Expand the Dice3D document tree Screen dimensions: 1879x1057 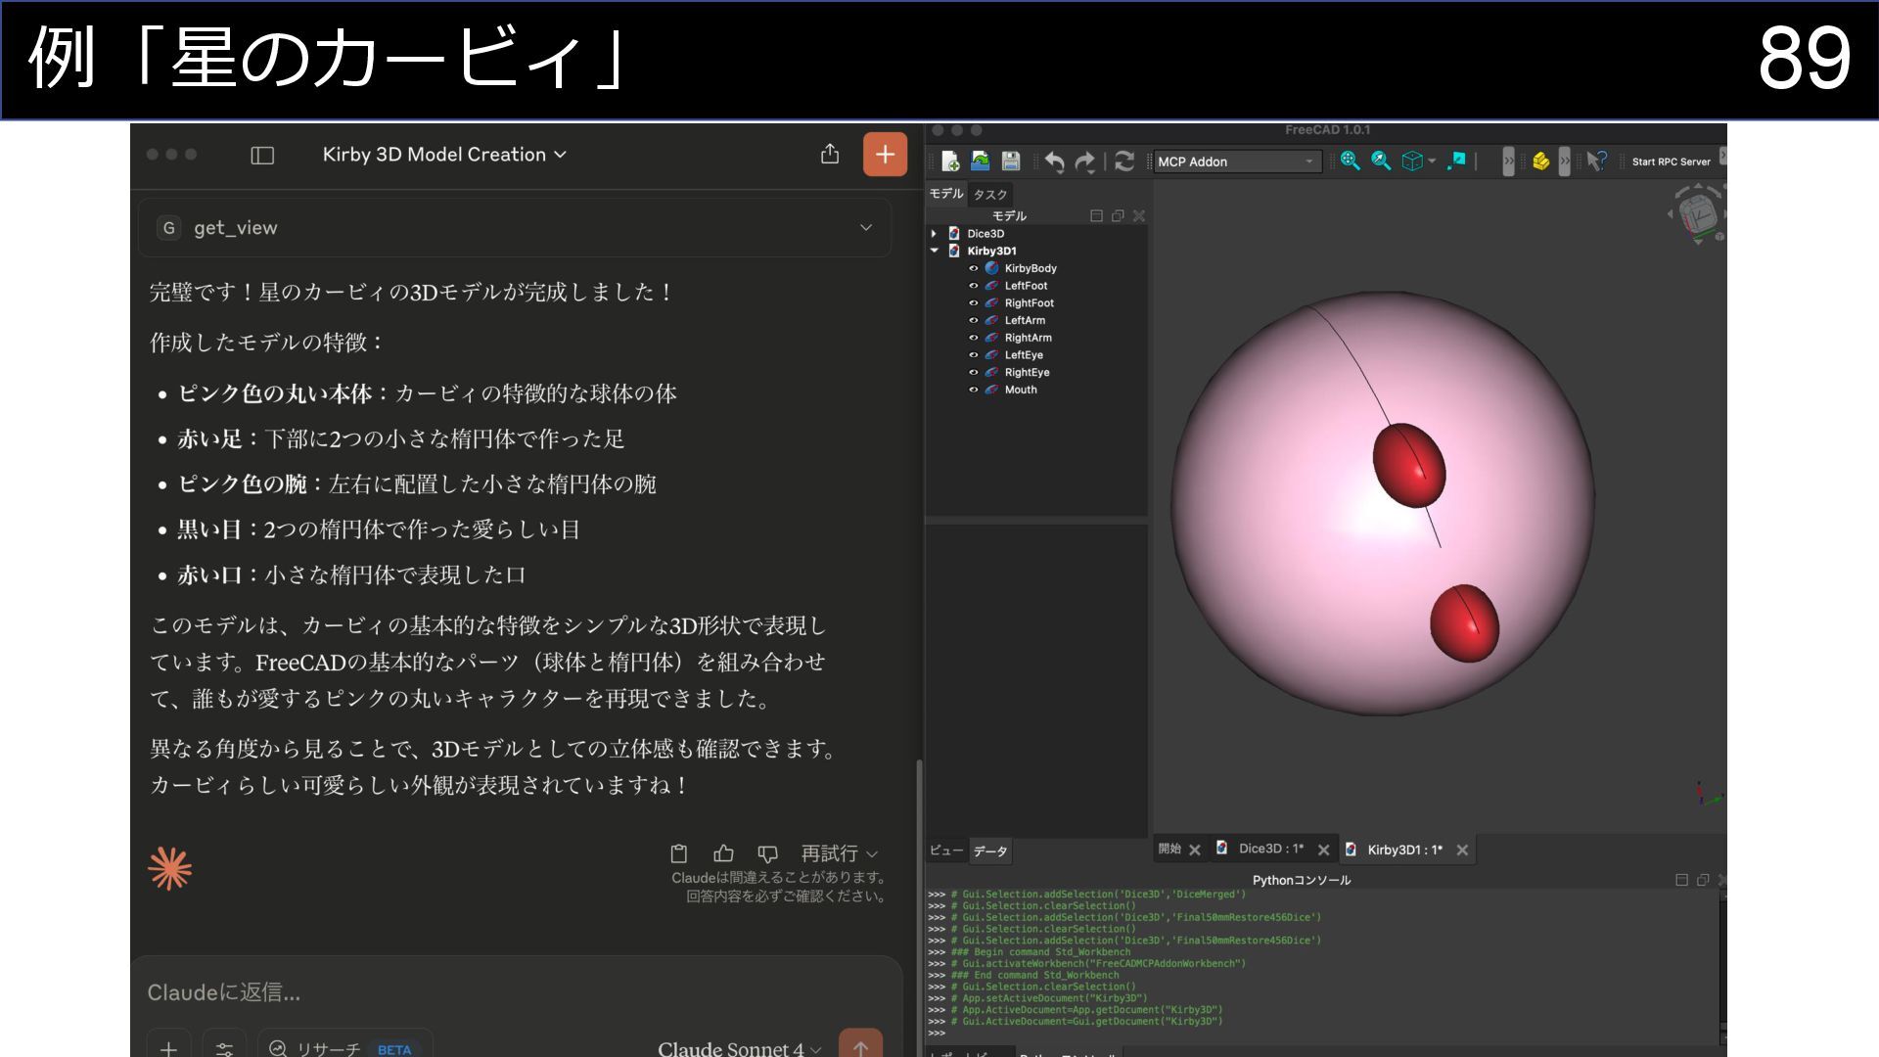click(x=934, y=234)
